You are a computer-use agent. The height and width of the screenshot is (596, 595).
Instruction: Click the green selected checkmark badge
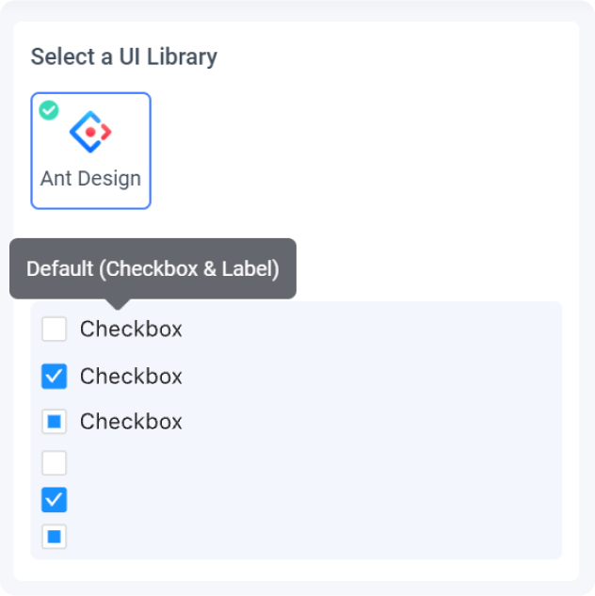(49, 110)
